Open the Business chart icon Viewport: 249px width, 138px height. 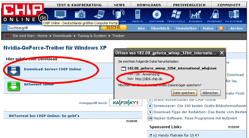point(195,14)
